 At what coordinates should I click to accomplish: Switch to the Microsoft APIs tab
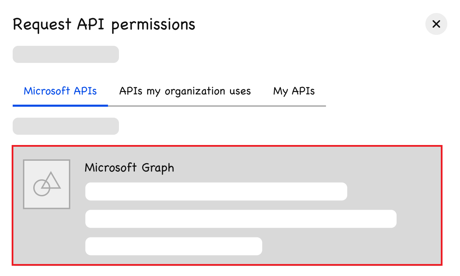tap(60, 91)
